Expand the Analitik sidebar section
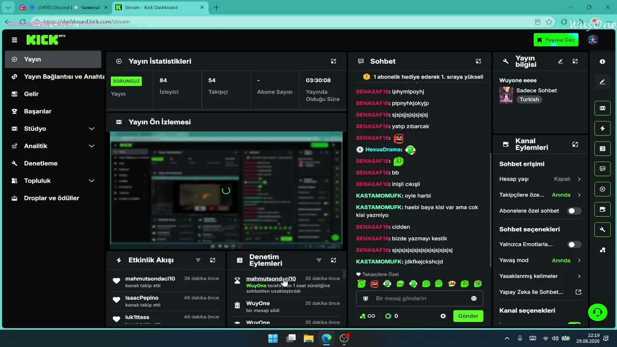The image size is (617, 347). pyautogui.click(x=92, y=146)
